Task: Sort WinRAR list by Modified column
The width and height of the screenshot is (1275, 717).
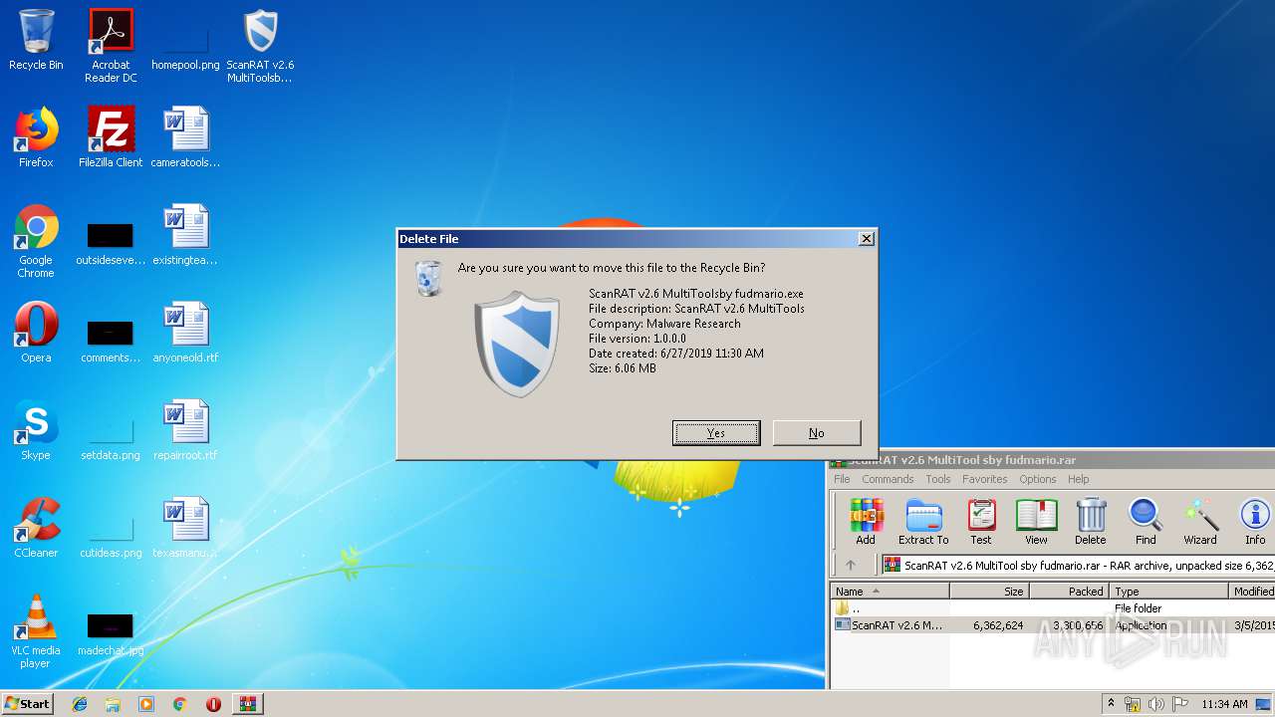Action: tap(1253, 592)
